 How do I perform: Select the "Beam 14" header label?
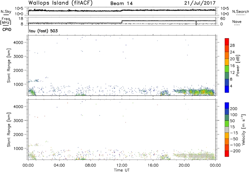(121, 3)
